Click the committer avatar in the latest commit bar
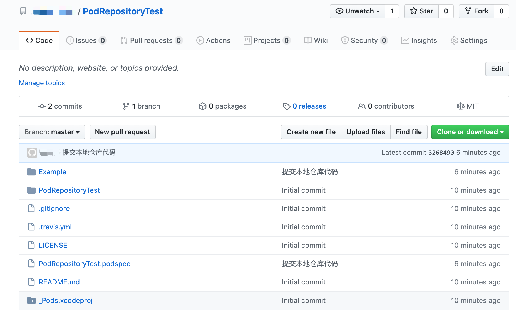516x314 pixels. pos(32,153)
